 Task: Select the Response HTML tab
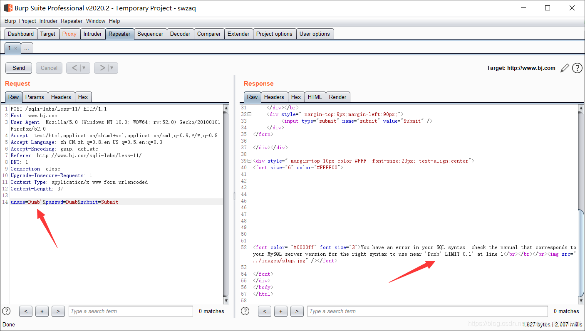coord(315,97)
